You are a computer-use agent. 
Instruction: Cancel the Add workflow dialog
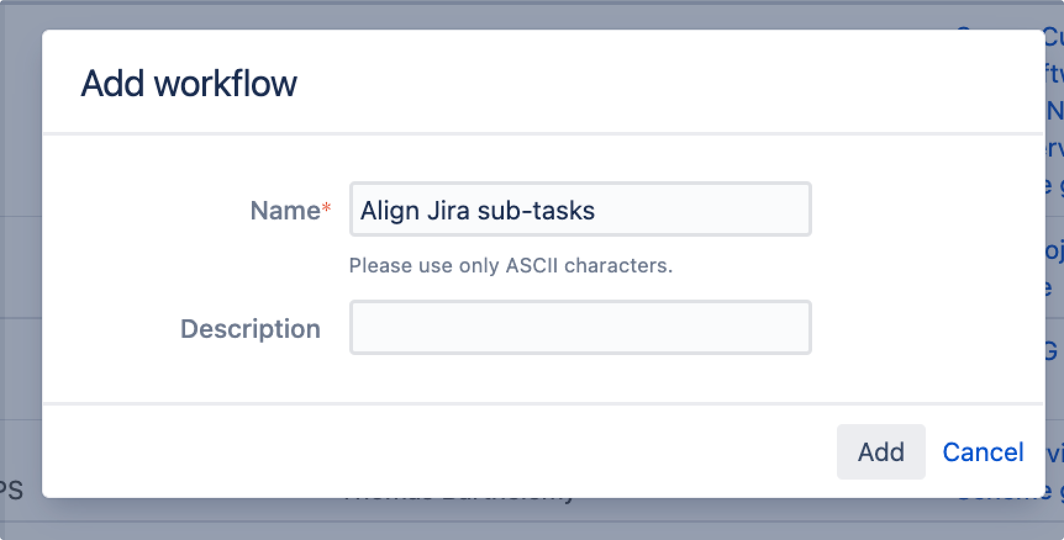pyautogui.click(x=983, y=452)
